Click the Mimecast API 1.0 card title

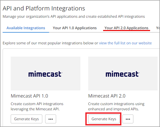tap(29, 96)
